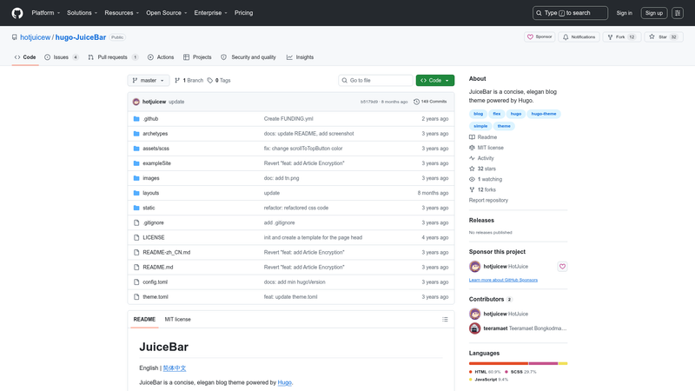
Task: Click the LICENSE file icon
Action: coord(136,237)
